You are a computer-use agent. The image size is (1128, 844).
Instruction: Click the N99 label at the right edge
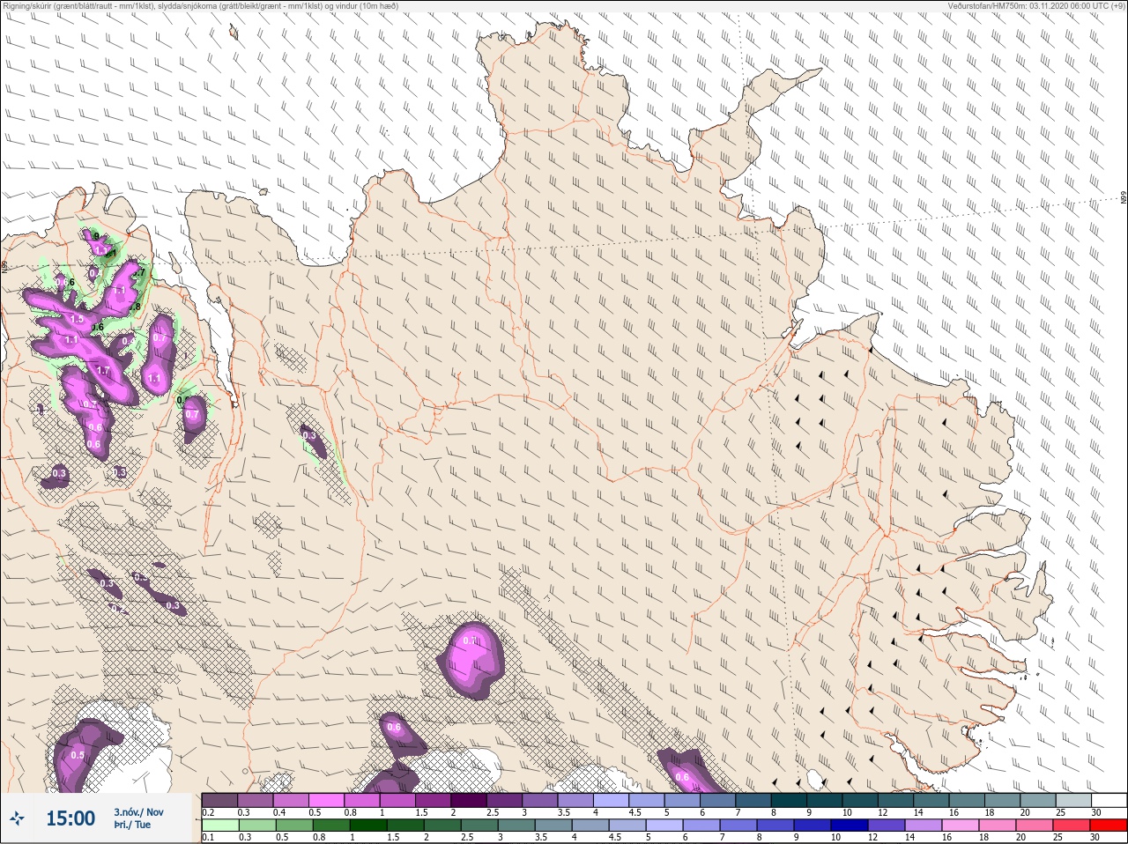click(x=1124, y=198)
